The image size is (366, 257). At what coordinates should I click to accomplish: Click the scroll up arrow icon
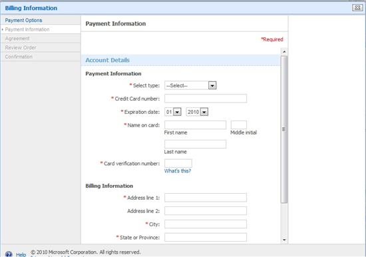(x=284, y=52)
